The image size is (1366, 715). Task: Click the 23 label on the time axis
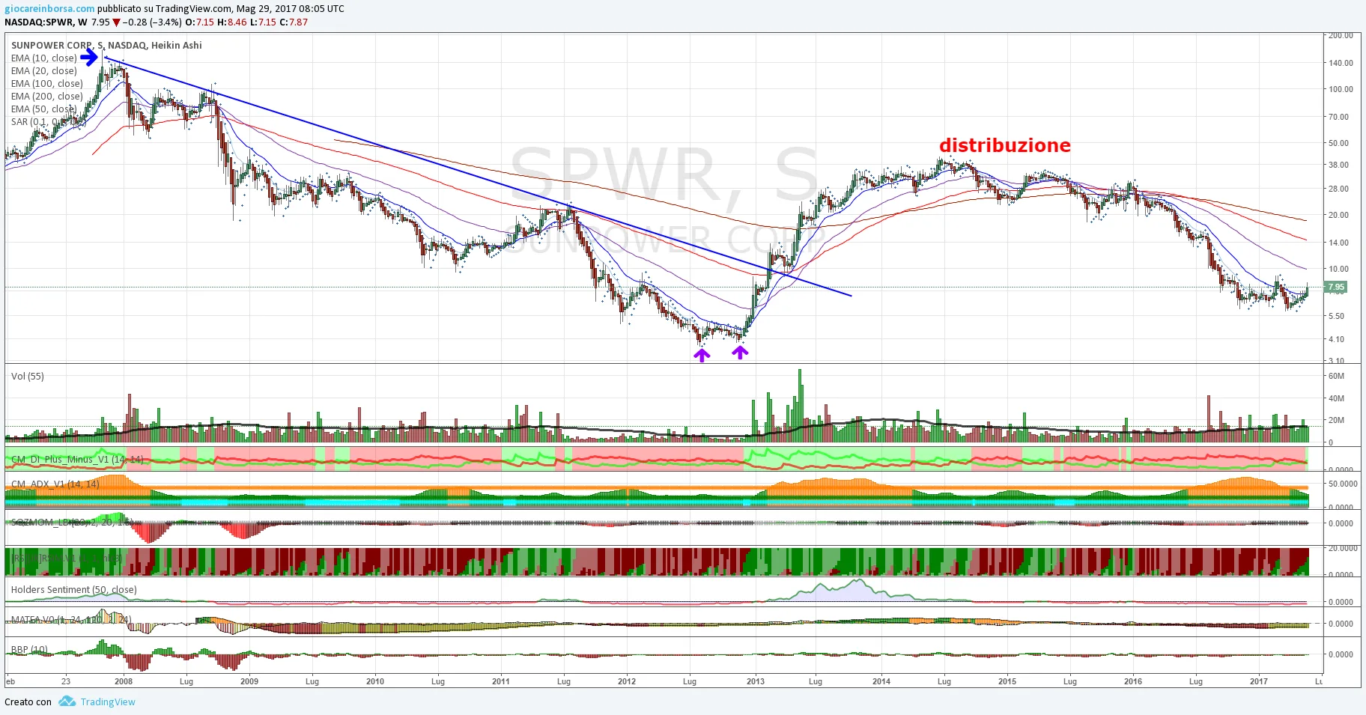click(66, 681)
